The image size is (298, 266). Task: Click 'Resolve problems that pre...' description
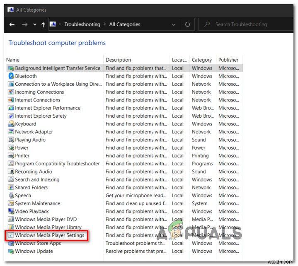136,251
